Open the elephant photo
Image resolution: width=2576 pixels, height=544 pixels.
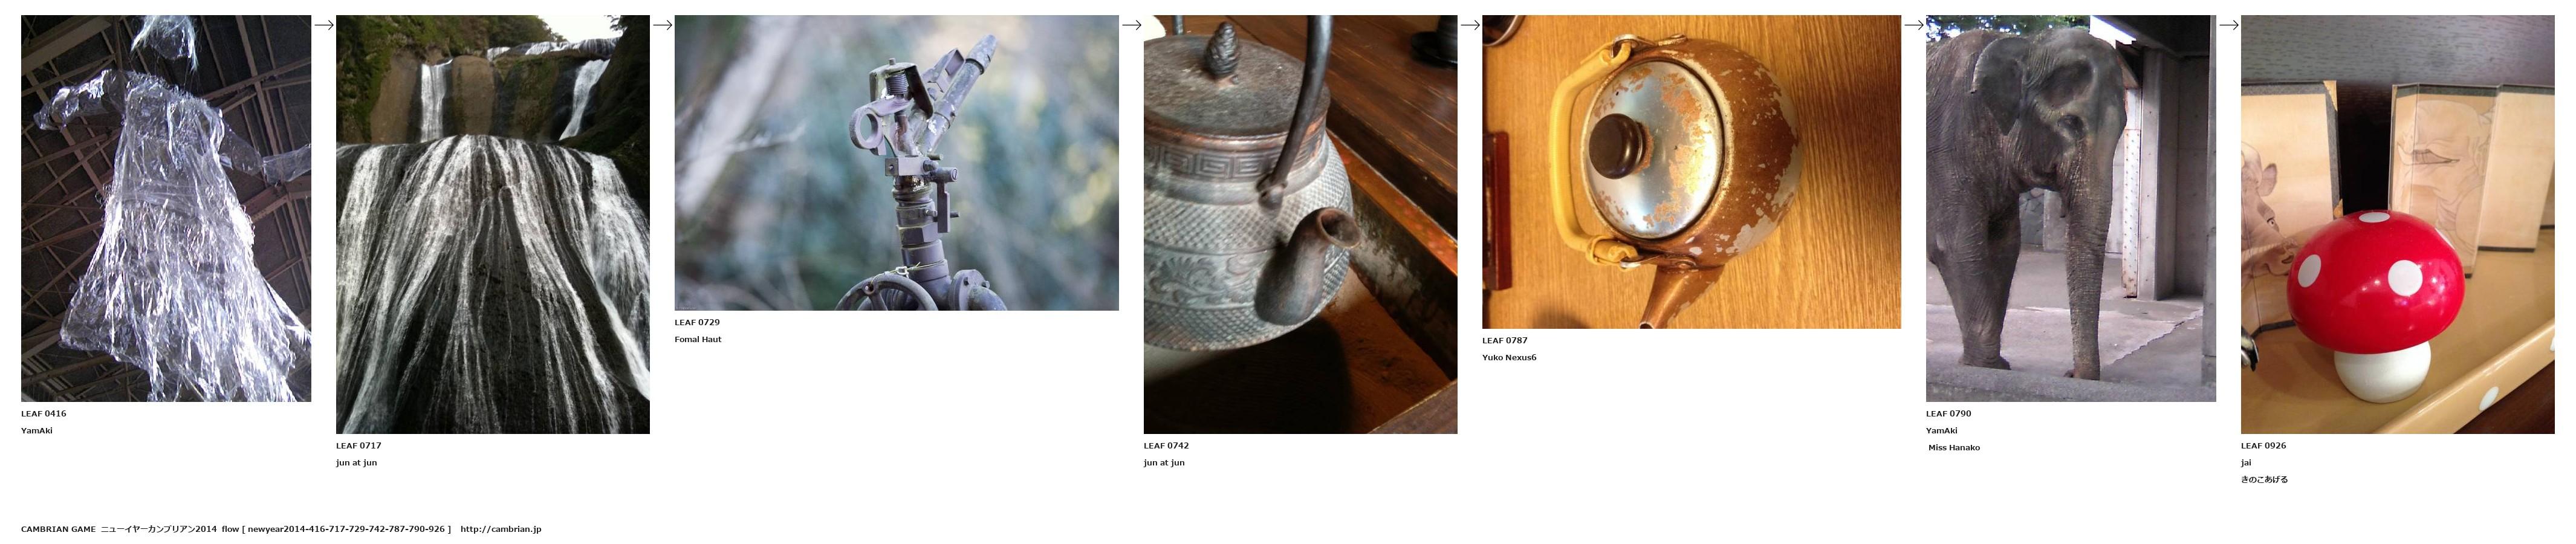coord(2071,208)
